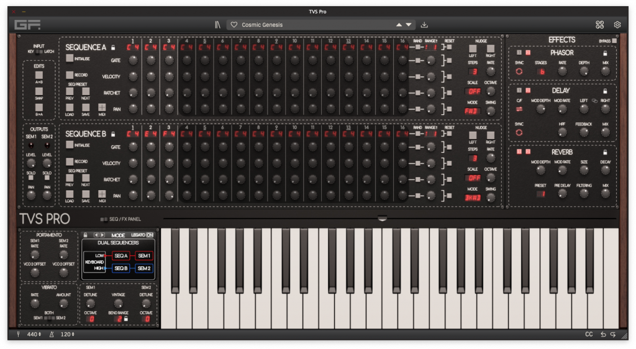Screen dimensions: 636x349
Task: Toggle SEM 2 Solo button
Action: 47,178
